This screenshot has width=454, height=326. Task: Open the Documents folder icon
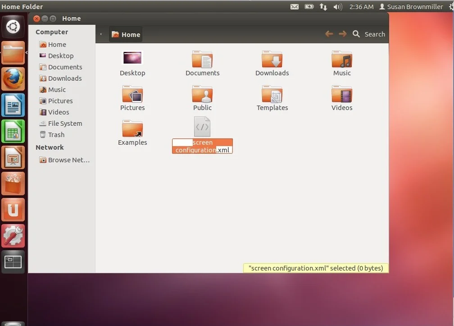(202, 60)
